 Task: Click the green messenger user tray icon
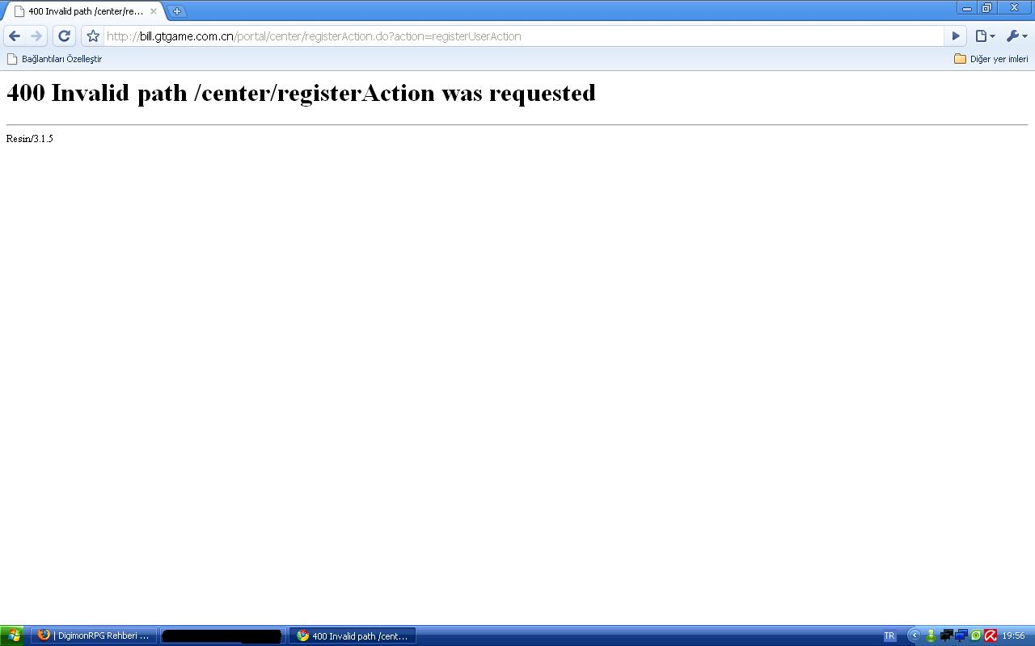coord(931,636)
